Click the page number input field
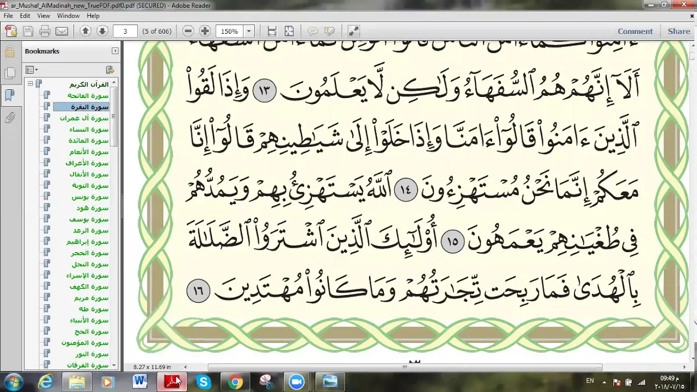The height and width of the screenshot is (392, 697). [x=125, y=31]
